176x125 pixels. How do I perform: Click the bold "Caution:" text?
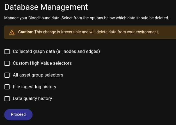pyautogui.click(x=26, y=32)
